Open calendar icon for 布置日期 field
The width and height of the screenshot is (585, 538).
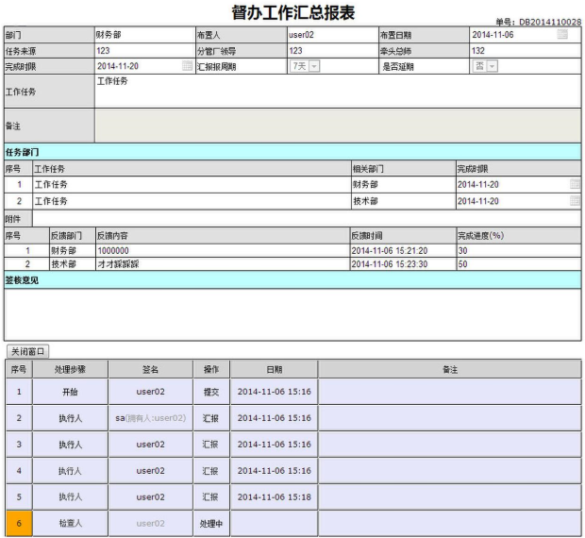[562, 35]
